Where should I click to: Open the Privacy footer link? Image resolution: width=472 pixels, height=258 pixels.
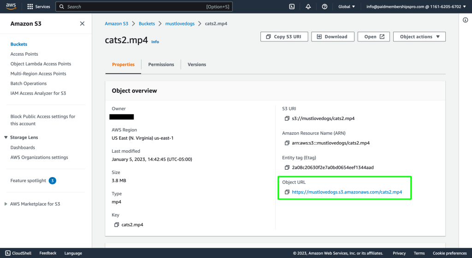(x=399, y=253)
